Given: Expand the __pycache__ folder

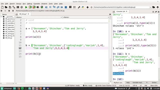Looking at the screenshot, I should click(1, 17).
